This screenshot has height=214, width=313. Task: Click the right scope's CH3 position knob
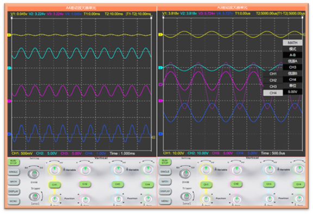(x=270, y=199)
